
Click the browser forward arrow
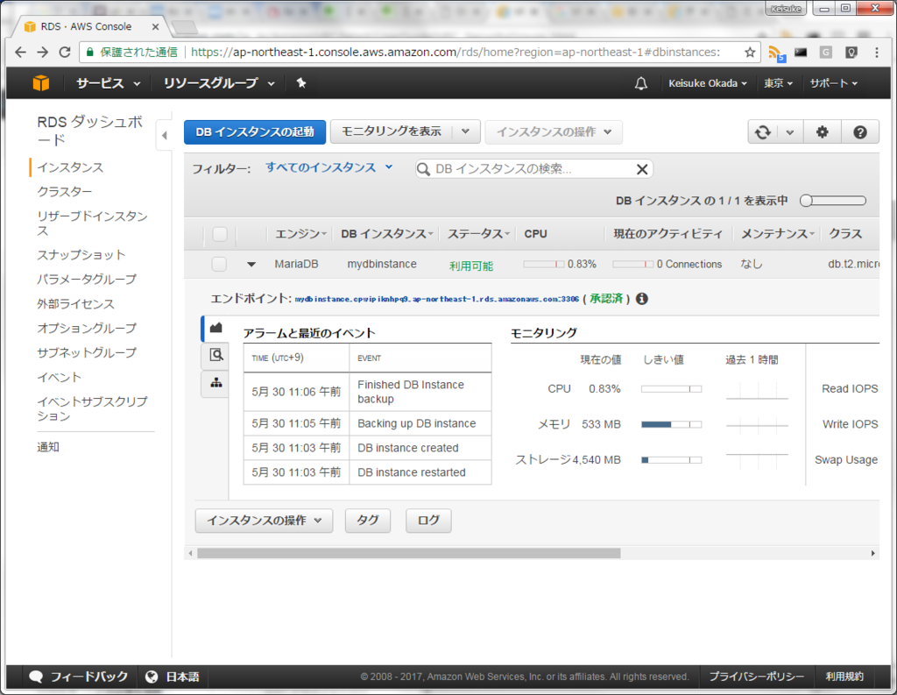[43, 52]
